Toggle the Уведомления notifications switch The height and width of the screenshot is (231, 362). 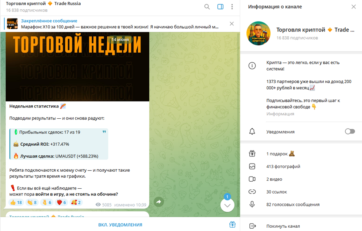pyautogui.click(x=350, y=132)
